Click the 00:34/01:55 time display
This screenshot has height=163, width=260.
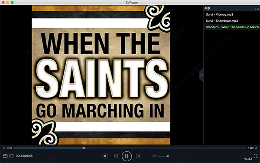tap(24, 156)
